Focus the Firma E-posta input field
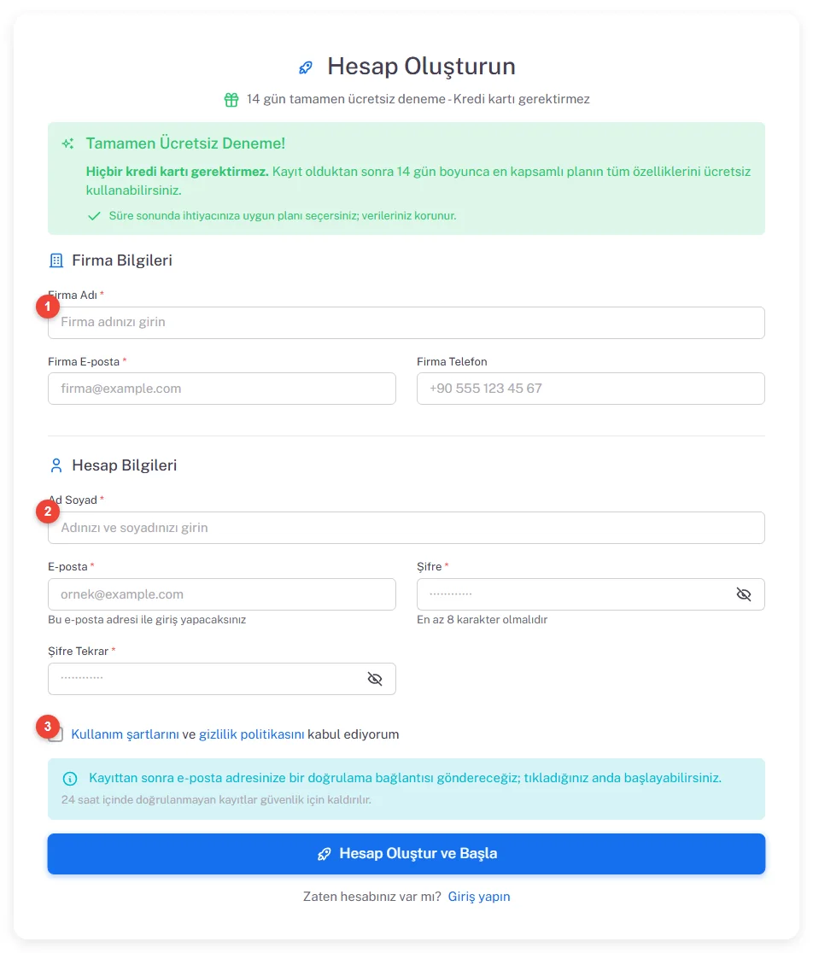The height and width of the screenshot is (953, 813). pyautogui.click(x=222, y=389)
